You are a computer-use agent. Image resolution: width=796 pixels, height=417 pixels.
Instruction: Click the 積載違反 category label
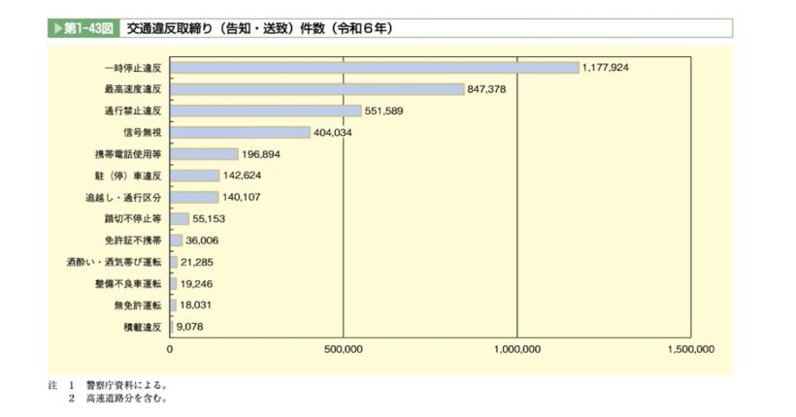pos(145,327)
